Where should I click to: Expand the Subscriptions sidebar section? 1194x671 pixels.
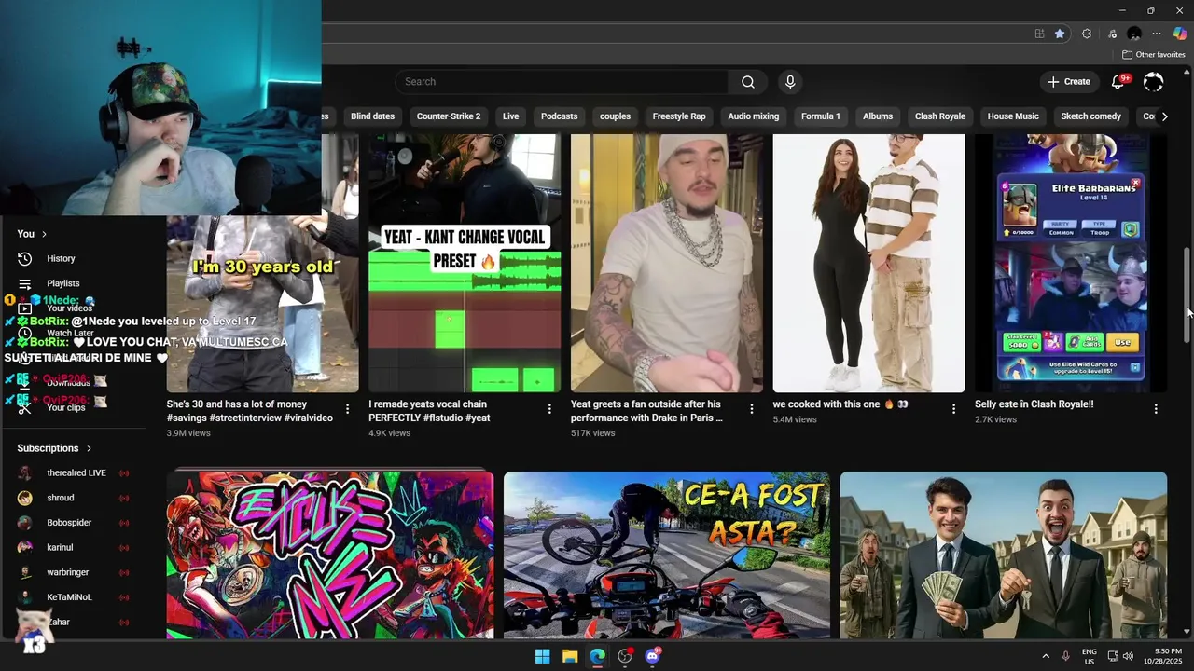point(54,448)
